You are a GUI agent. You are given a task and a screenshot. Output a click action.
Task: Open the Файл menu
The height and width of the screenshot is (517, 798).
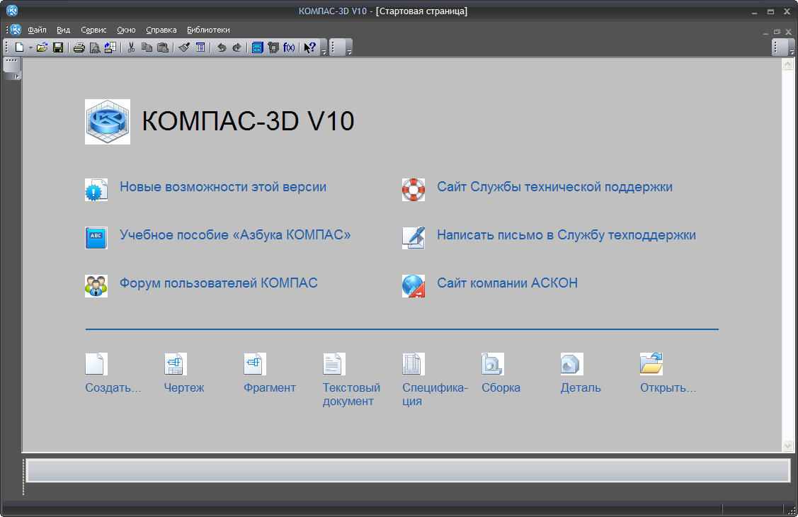(x=37, y=30)
